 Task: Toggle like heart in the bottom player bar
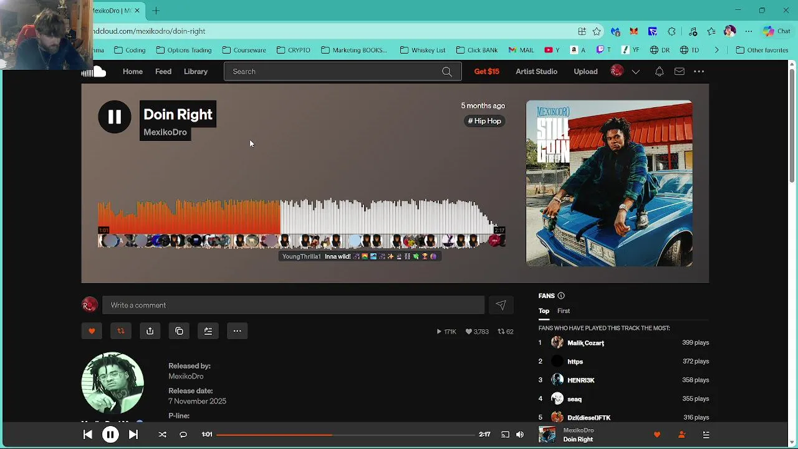coord(657,435)
